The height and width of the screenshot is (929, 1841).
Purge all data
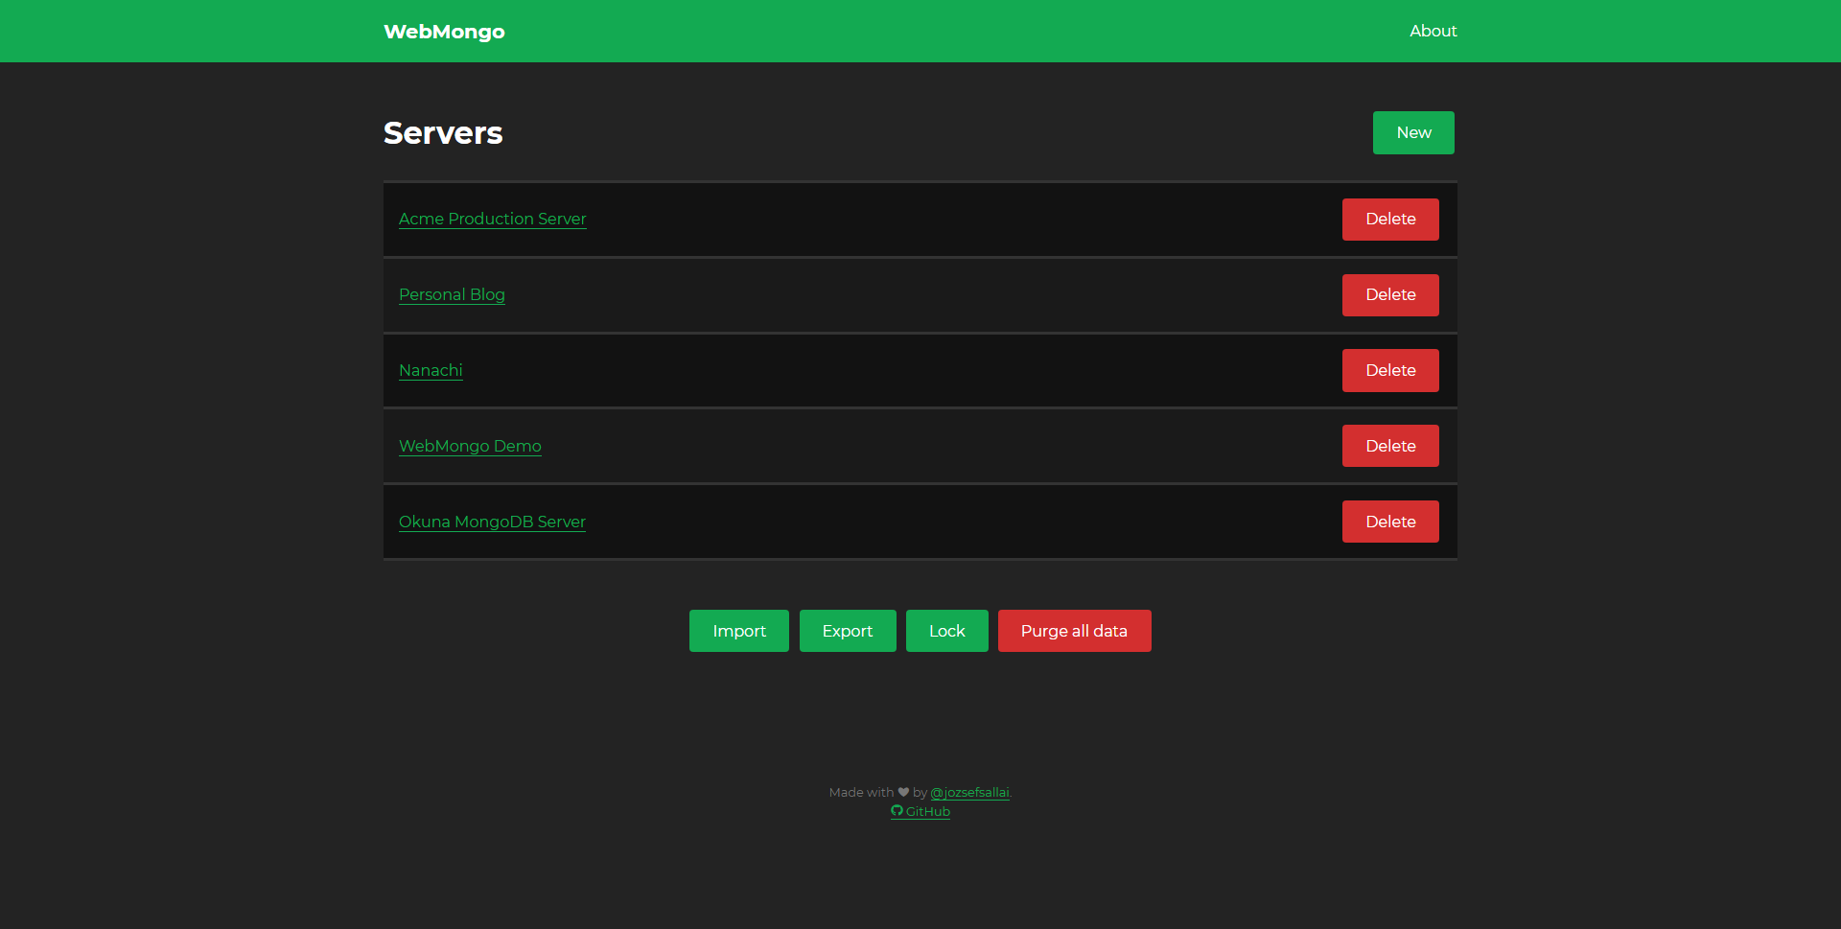point(1074,631)
